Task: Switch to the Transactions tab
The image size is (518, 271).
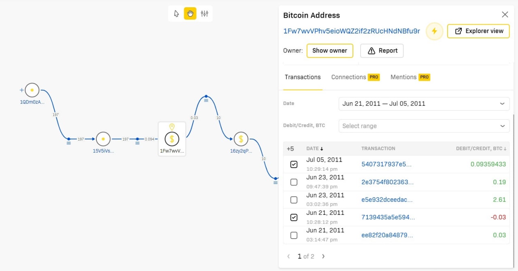Action: click(x=302, y=77)
